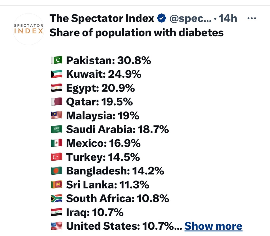This screenshot has height=236, width=270.
Task: Click the Bangladesh flag emoji
Action: tap(56, 171)
